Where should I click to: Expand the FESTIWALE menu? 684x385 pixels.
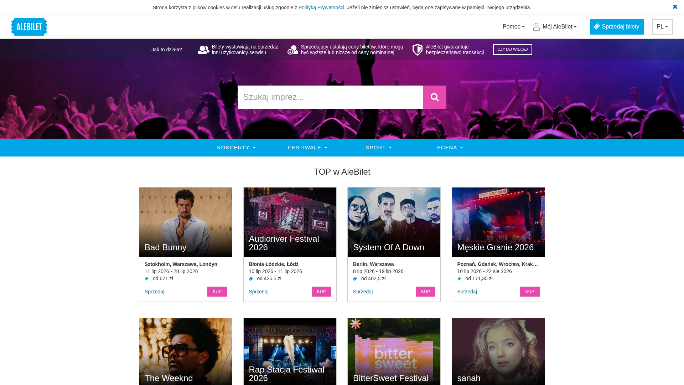point(307,148)
